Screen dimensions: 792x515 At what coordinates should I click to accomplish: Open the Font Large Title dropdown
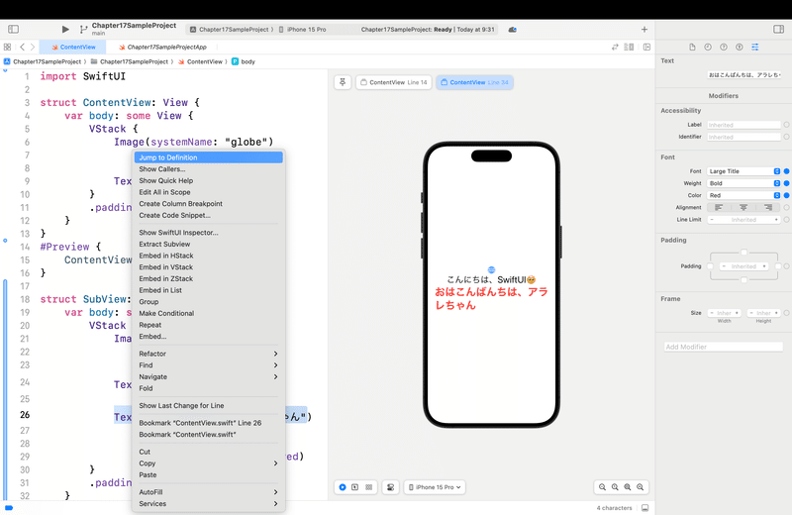tap(743, 171)
